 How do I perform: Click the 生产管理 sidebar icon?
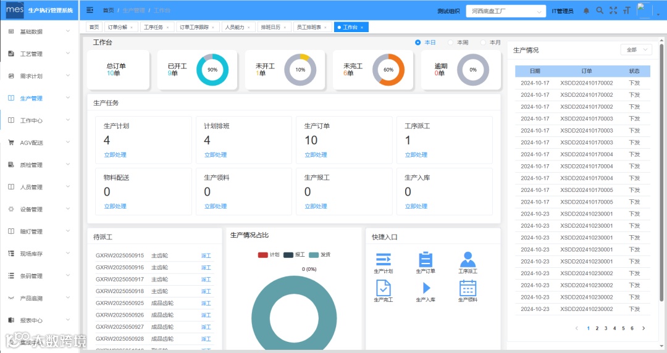[11, 98]
